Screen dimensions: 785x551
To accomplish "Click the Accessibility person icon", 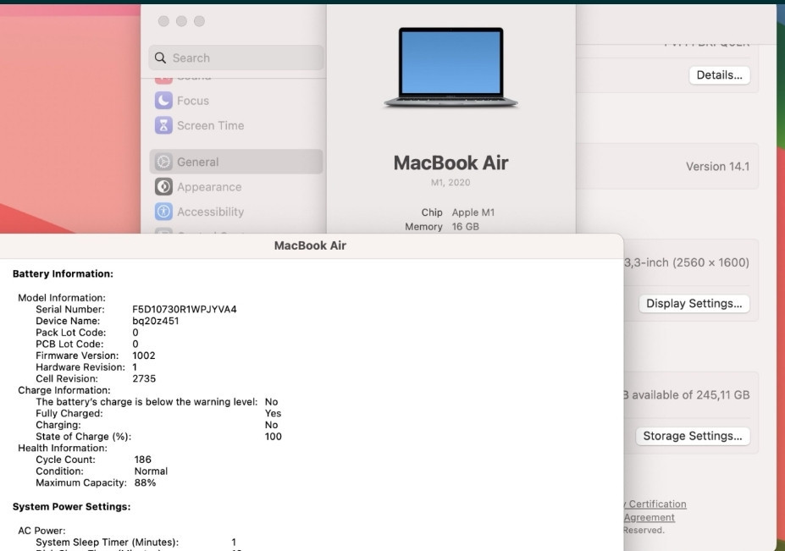I will point(164,211).
